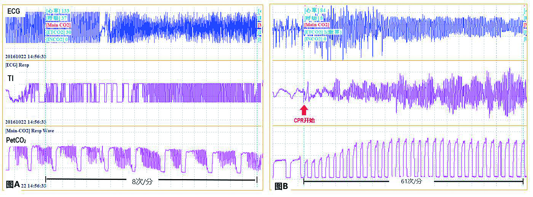Click the 'ECG' channel label
This screenshot has height=197, width=533.
(x=14, y=12)
